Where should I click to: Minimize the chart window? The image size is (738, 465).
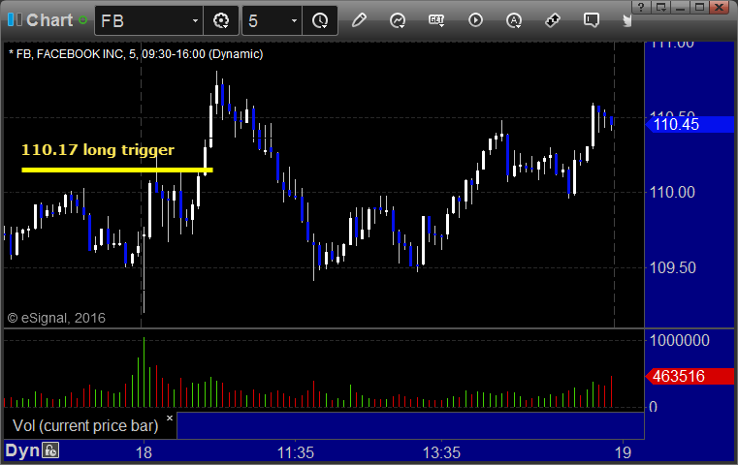[680, 7]
